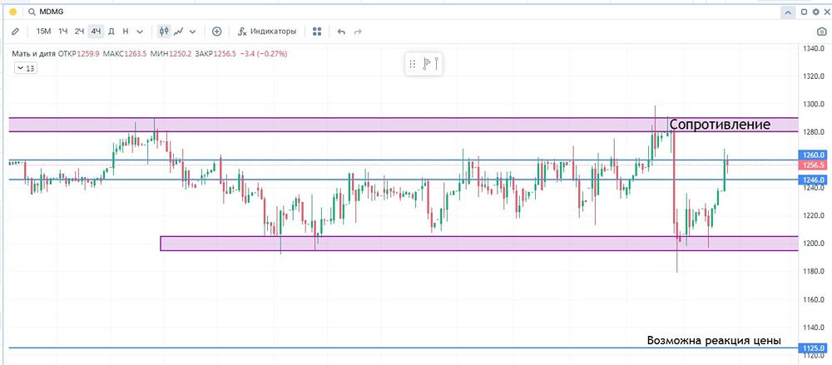Viewport: 832px width, 365px height.
Task: Open chart settings gear icon
Action: pyautogui.click(x=816, y=12)
